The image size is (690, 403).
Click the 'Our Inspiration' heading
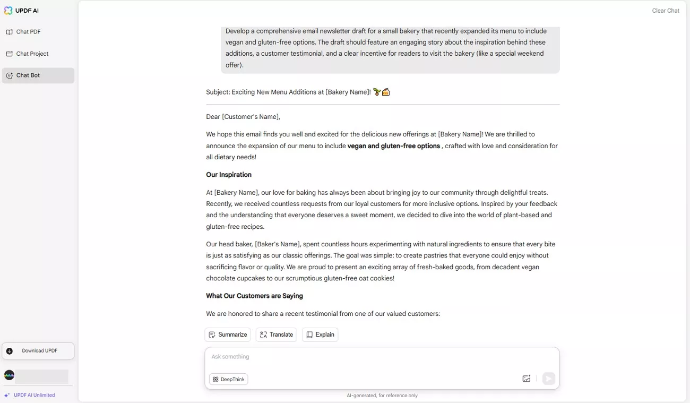229,175
